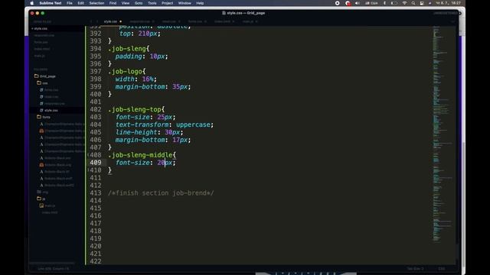Click Line and Column indicator in status bar
The width and height of the screenshot is (490, 275).
(x=54, y=268)
